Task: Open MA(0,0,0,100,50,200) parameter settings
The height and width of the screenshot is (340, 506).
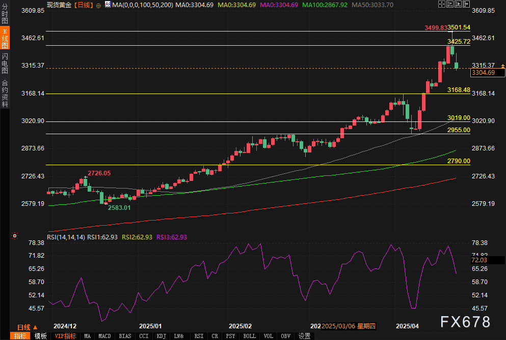Action: [x=142, y=5]
